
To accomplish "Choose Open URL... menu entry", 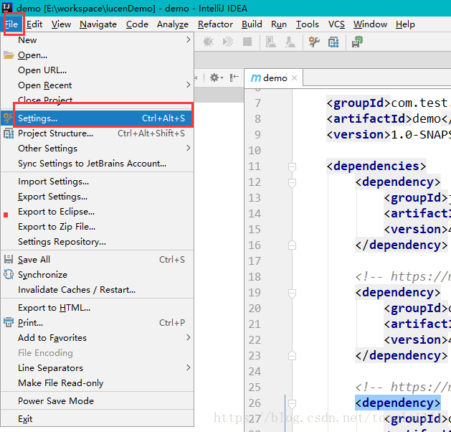I will (x=98, y=70).
